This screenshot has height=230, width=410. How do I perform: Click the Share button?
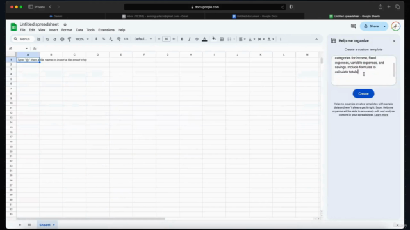[x=371, y=26]
